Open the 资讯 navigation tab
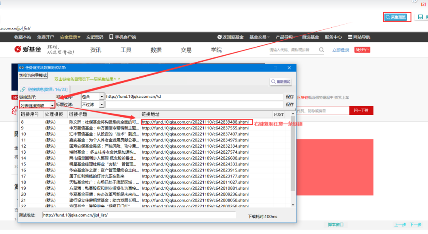 96,50
